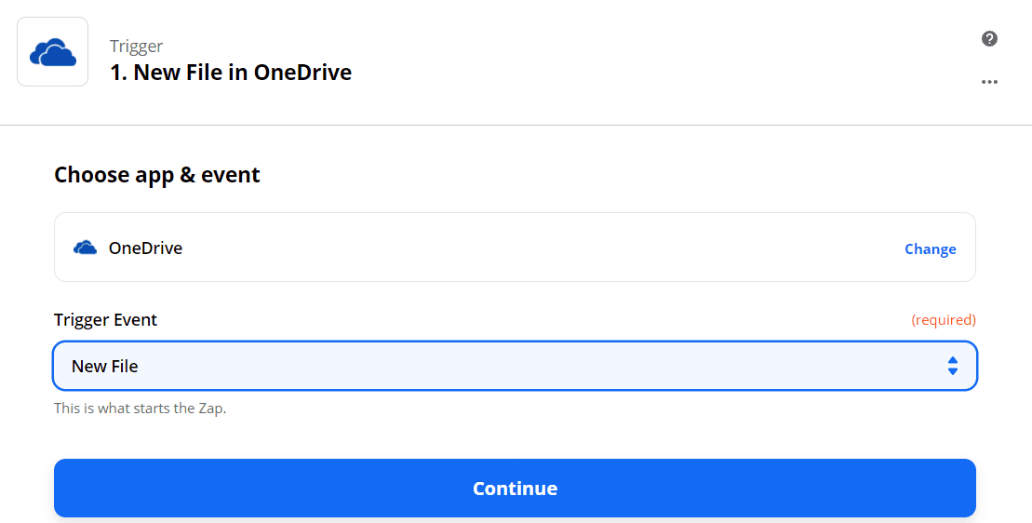The height and width of the screenshot is (523, 1032).
Task: Open the three-dot more options menu
Action: pyautogui.click(x=989, y=82)
